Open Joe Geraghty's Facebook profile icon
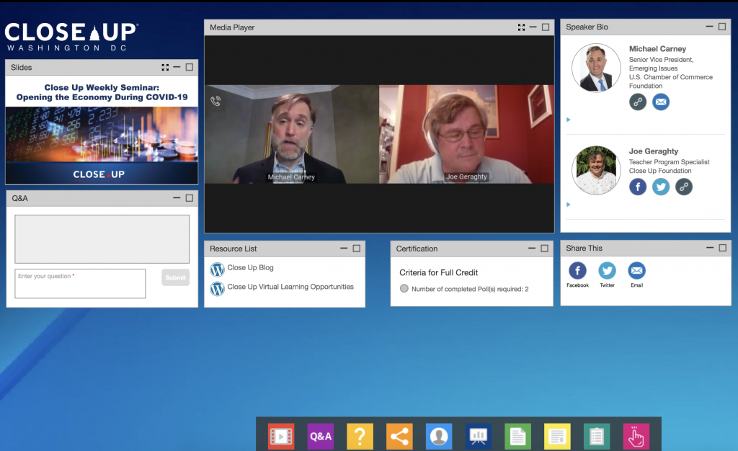Image resolution: width=738 pixels, height=451 pixels. click(x=638, y=187)
